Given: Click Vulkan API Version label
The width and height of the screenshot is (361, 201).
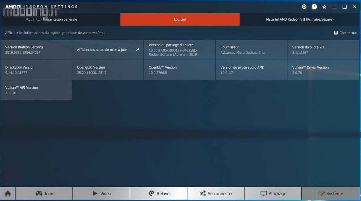Looking at the screenshot, I should point(21,88).
